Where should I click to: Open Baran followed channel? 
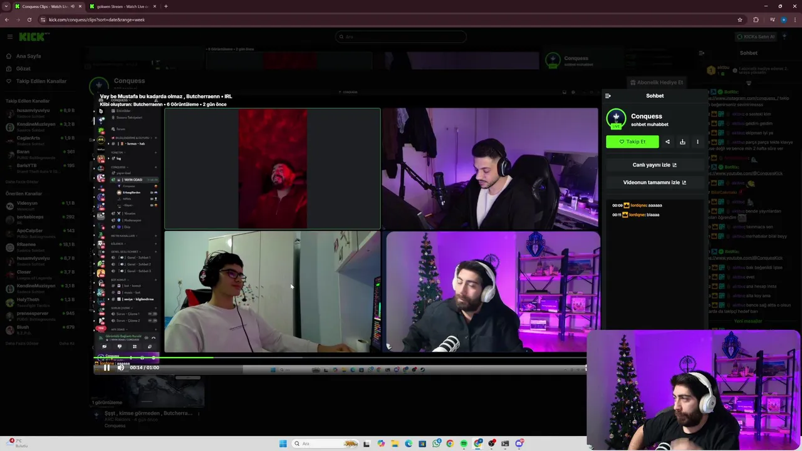[40, 154]
